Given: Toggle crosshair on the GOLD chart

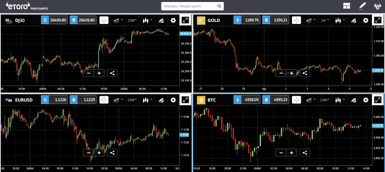Looking at the screenshot, I should [296, 20].
